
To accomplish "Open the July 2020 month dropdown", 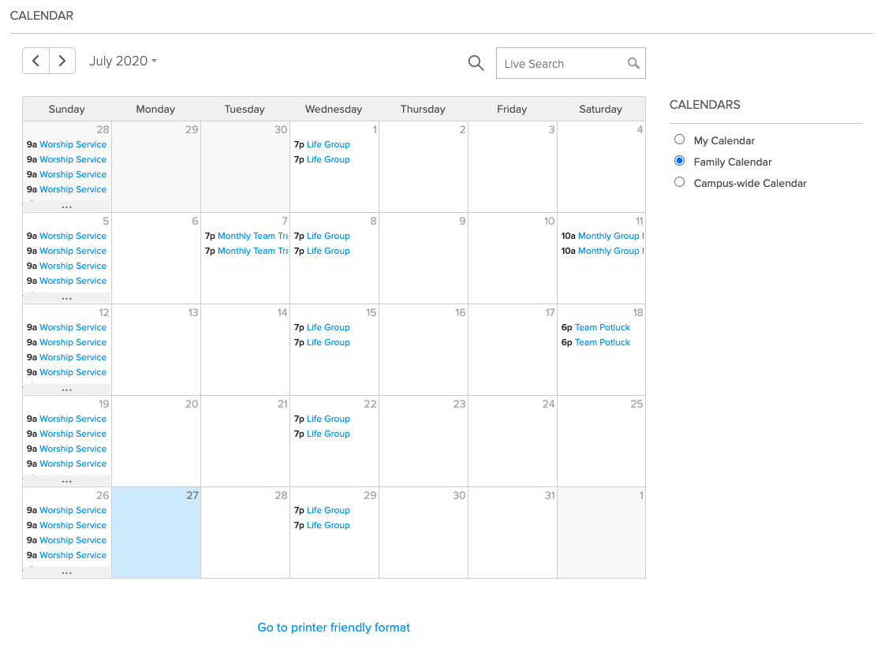I will (122, 61).
